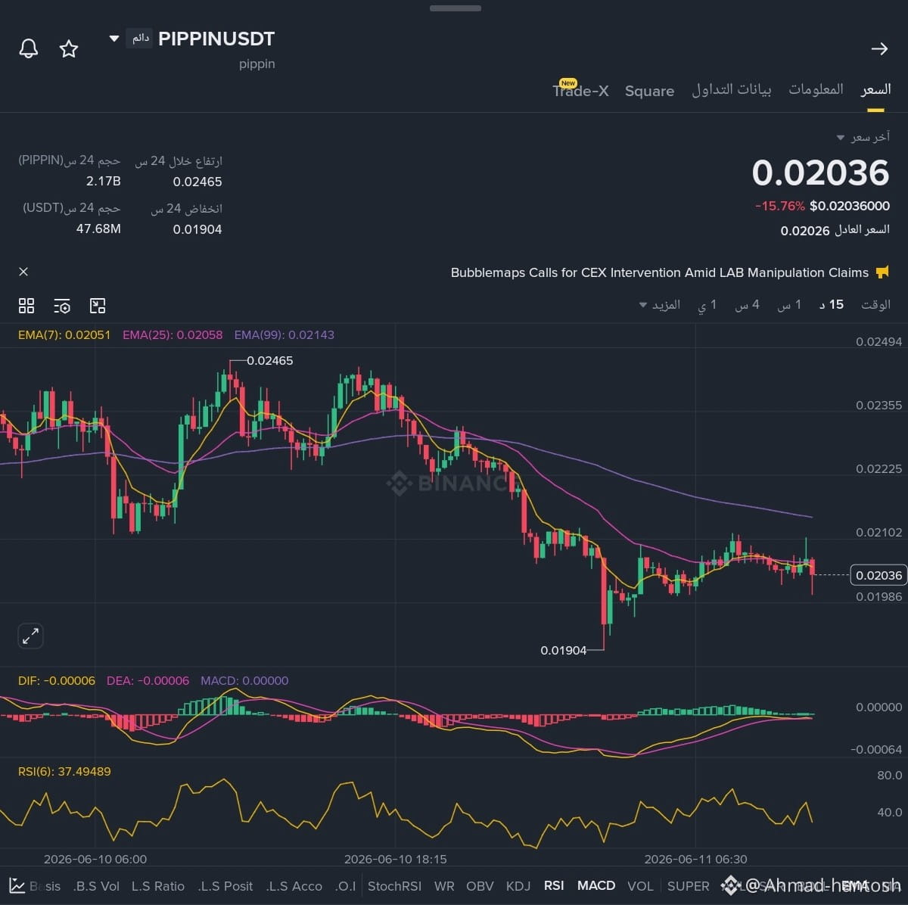Screen dimensions: 908x905
Task: Enable the B.S Vol indicator
Action: [96, 886]
